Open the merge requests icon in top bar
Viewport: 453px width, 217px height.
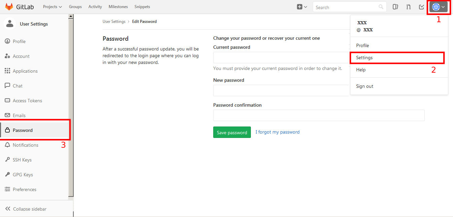pyautogui.click(x=409, y=7)
